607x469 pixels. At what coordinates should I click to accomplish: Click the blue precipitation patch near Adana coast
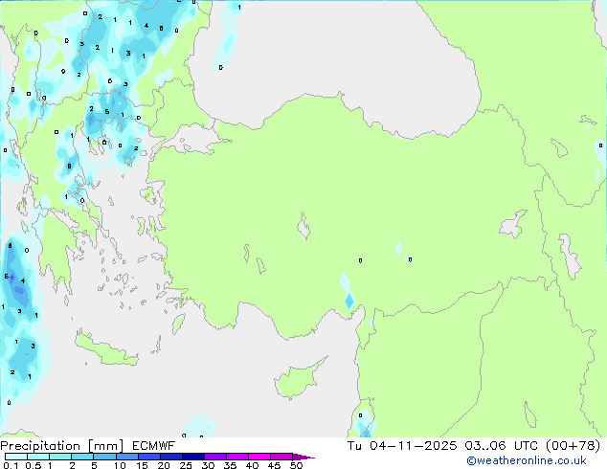pyautogui.click(x=349, y=301)
